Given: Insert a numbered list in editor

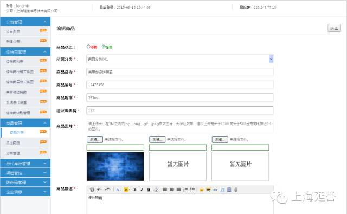Looking at the screenshot, I should [x=185, y=190].
